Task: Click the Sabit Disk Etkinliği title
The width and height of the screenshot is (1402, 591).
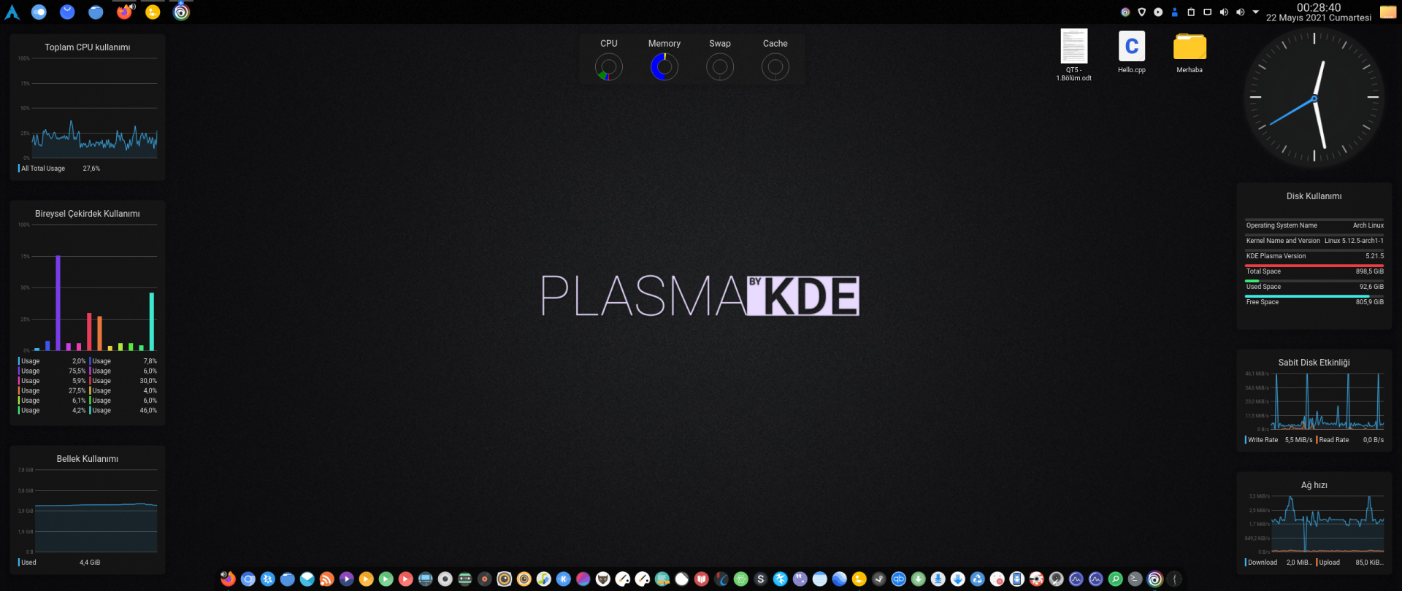Action: click(x=1314, y=363)
